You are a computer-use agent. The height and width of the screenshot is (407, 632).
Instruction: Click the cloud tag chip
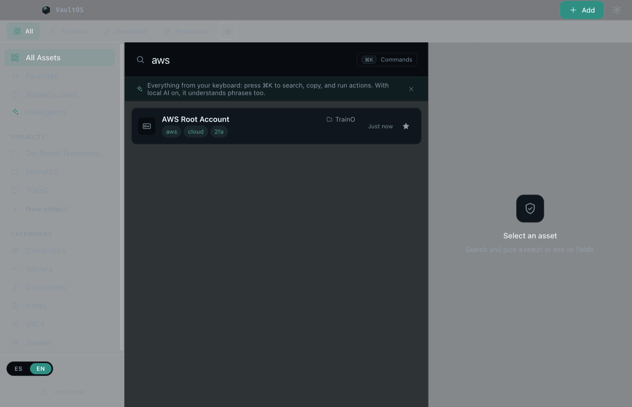[196, 132]
